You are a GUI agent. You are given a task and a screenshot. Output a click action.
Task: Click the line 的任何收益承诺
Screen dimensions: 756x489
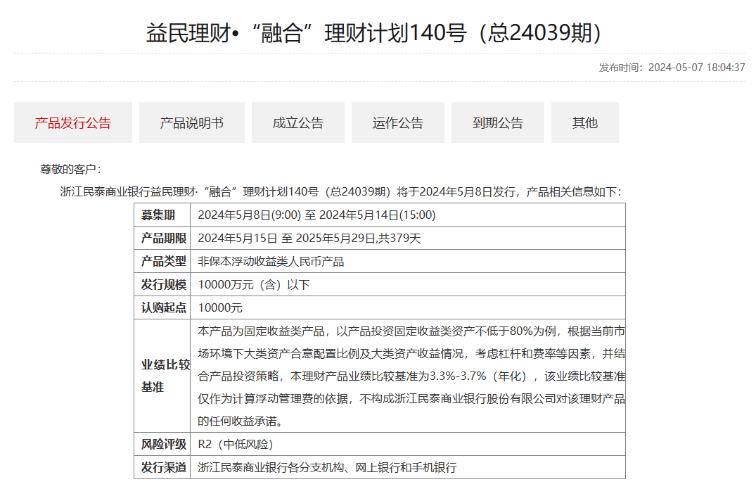coord(240,421)
